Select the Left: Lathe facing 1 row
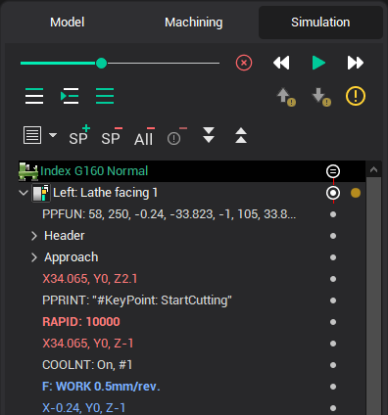This screenshot has width=388, height=415. click(x=192, y=193)
